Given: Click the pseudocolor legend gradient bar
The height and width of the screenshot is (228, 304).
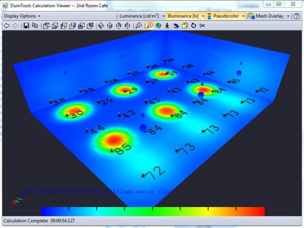Looking at the screenshot, I should pos(153,211).
